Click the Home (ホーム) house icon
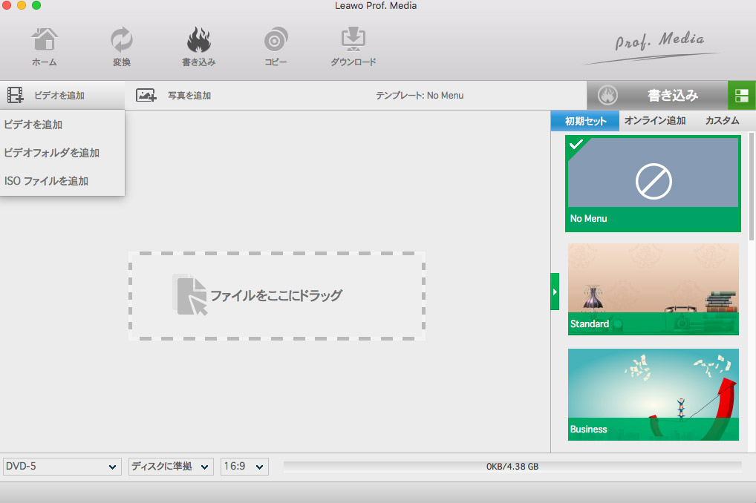The height and width of the screenshot is (503, 756). [x=44, y=40]
